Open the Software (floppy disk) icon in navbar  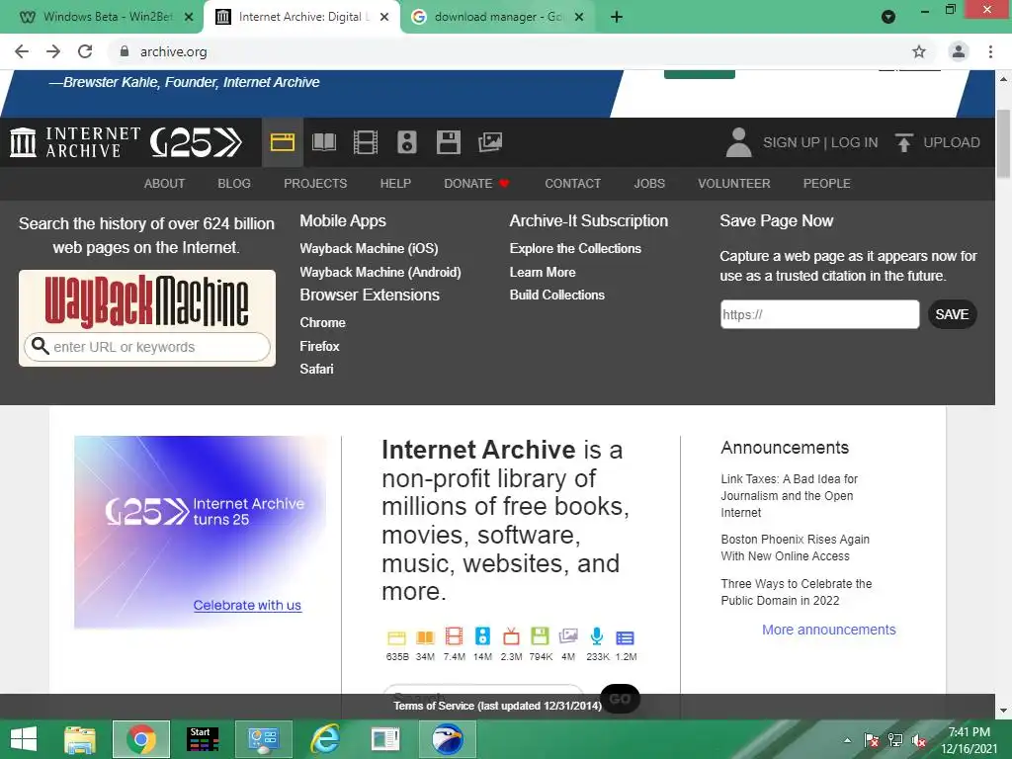[x=449, y=142]
